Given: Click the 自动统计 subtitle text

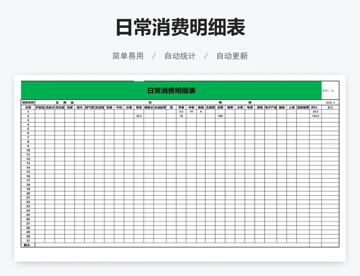Looking at the screenshot, I should [x=180, y=56].
